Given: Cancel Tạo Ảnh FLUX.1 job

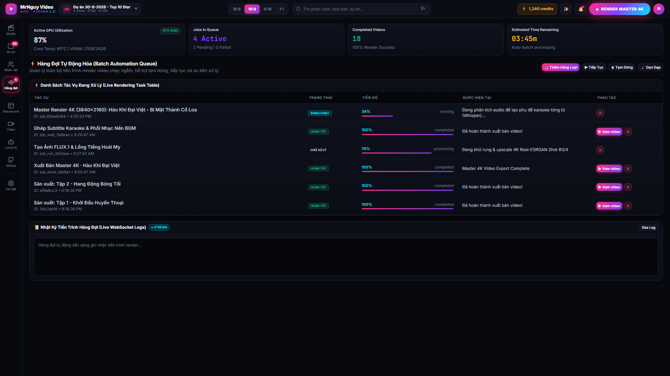Looking at the screenshot, I should tap(600, 150).
